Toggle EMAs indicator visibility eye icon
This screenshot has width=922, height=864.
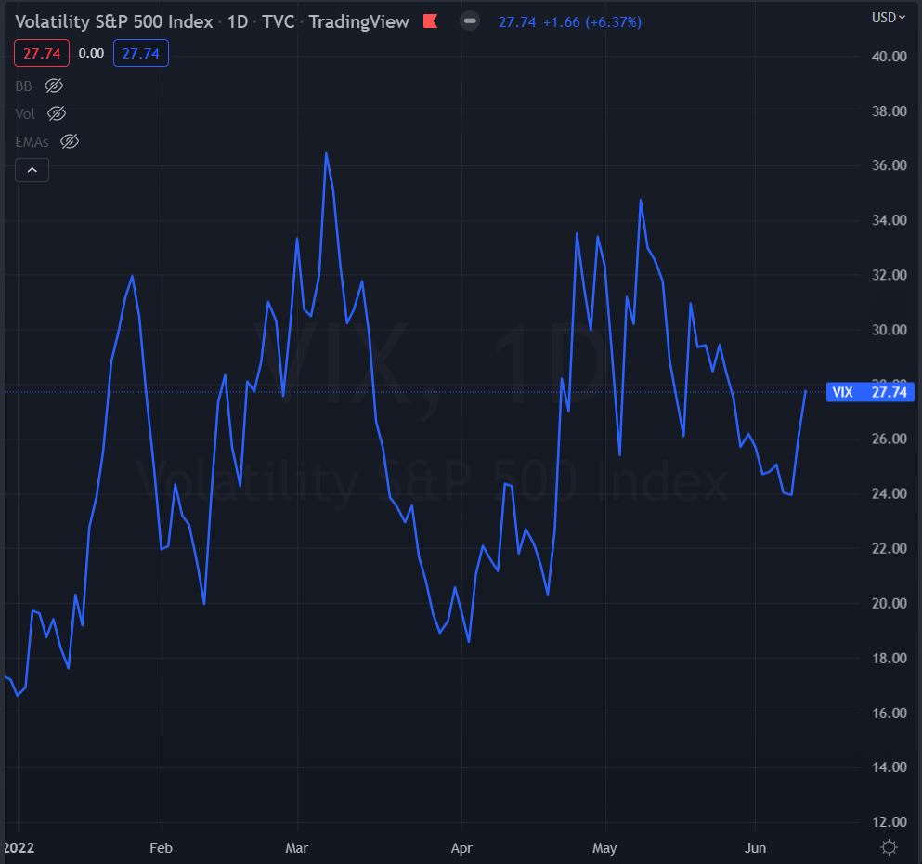click(70, 142)
